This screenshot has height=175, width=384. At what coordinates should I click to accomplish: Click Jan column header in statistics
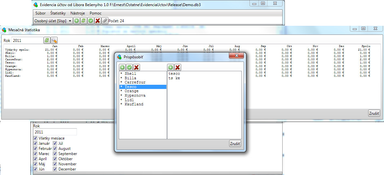click(x=55, y=46)
